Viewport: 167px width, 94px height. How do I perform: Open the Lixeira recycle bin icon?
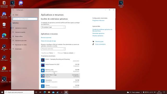4,25
